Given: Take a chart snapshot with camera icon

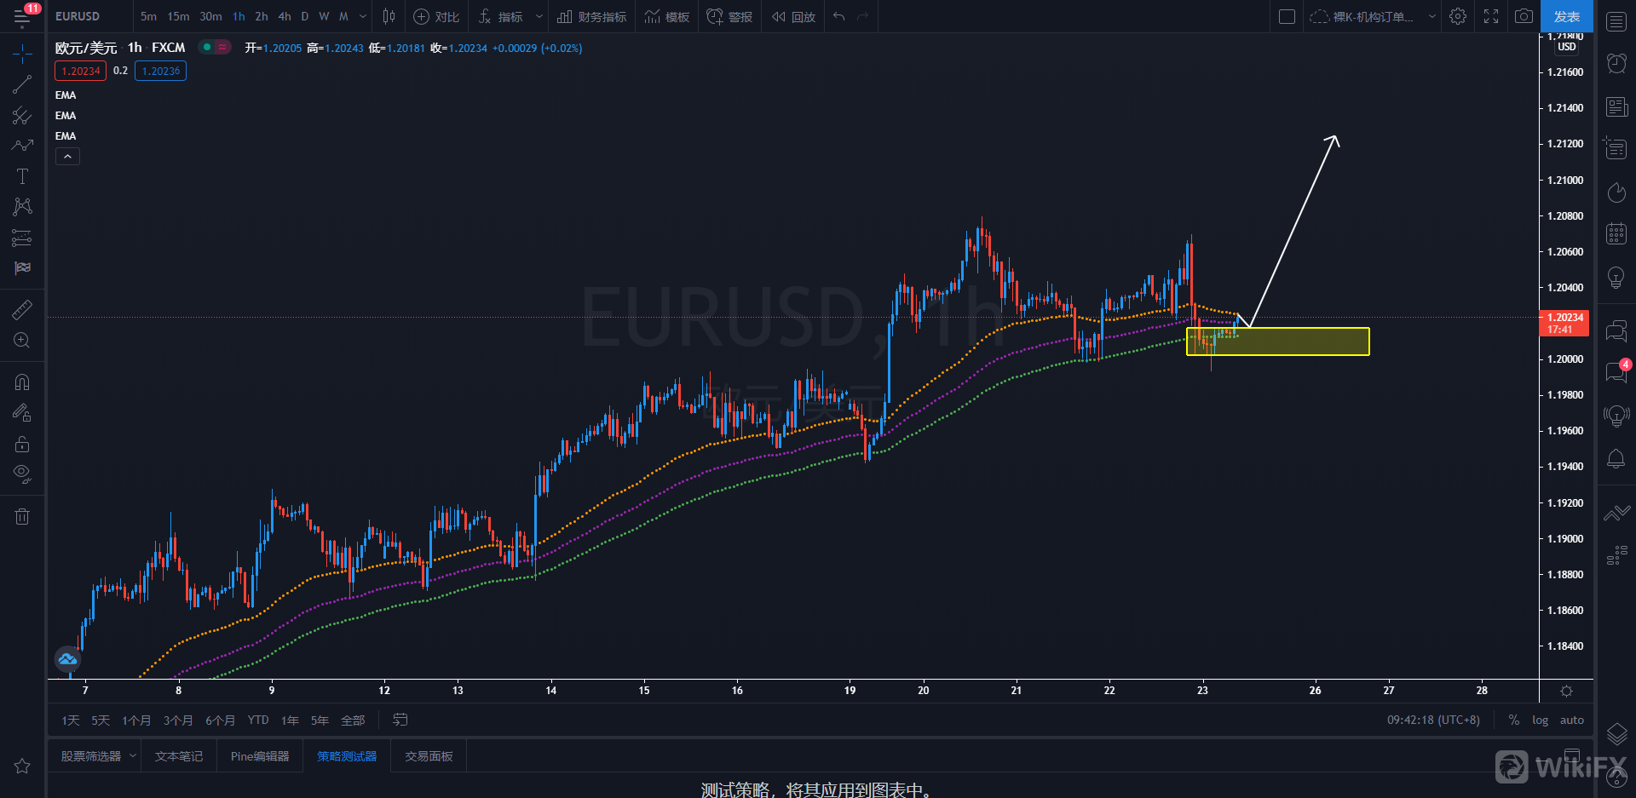Looking at the screenshot, I should [1524, 16].
